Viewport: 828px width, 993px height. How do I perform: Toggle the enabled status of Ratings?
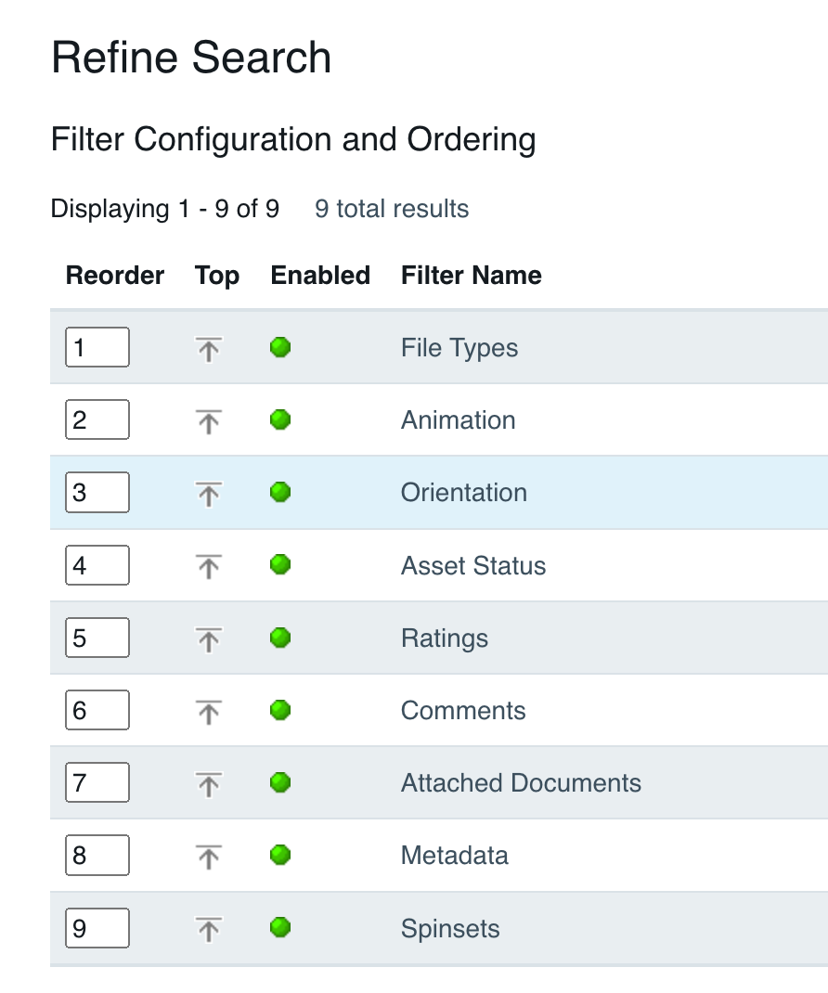pyautogui.click(x=280, y=637)
